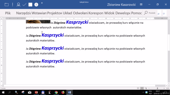Open the Deweloper ribbon tab
170x95 pixels.
(123, 13)
